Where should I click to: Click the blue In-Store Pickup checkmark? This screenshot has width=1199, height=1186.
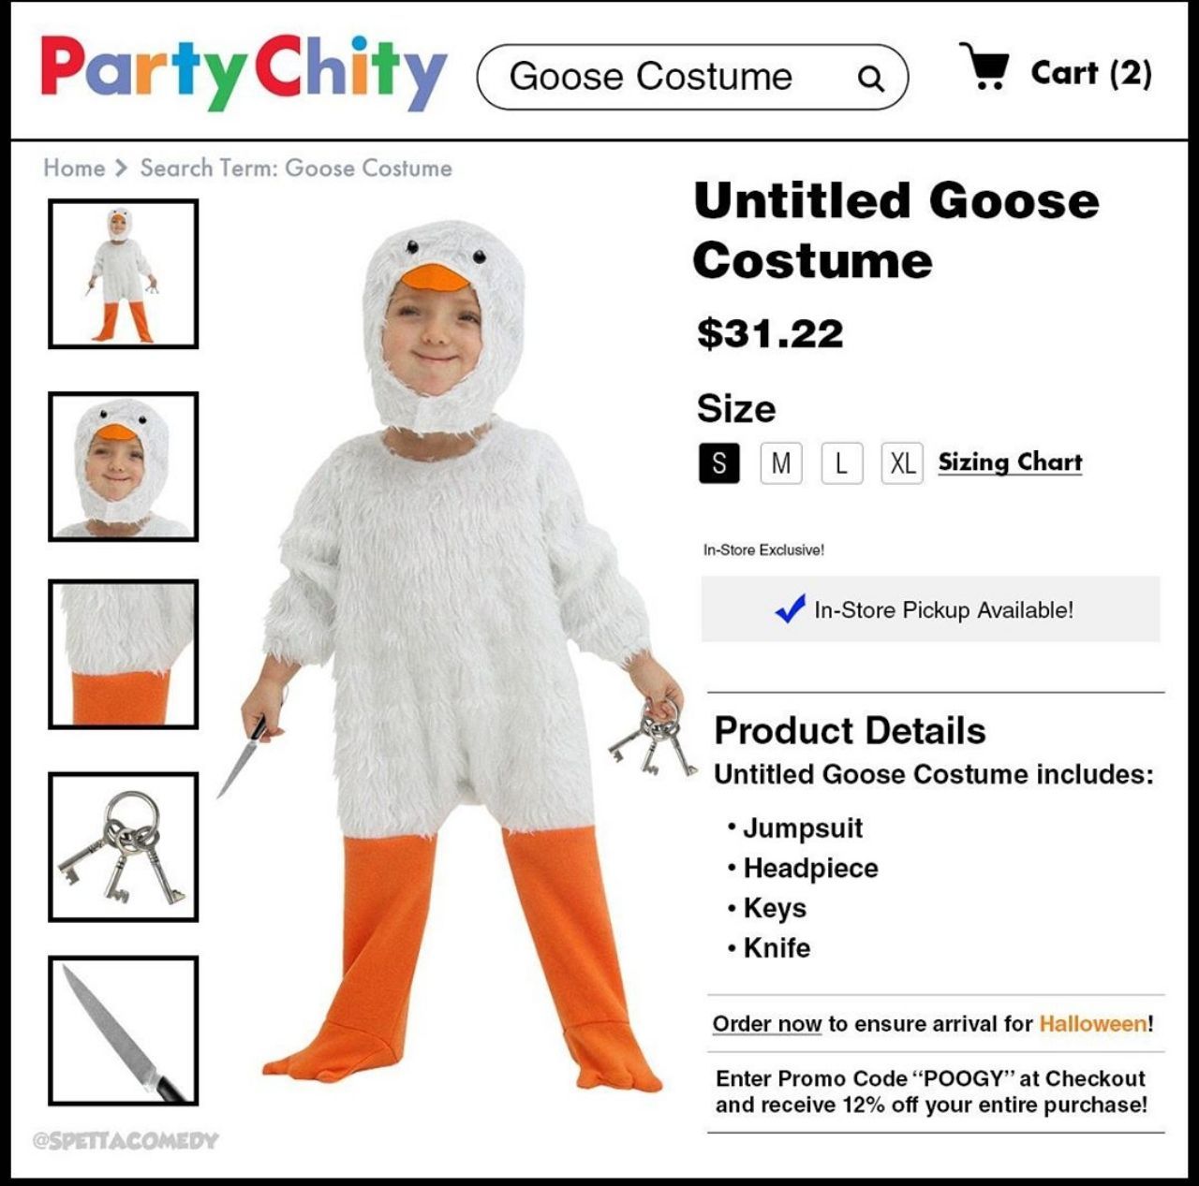790,608
